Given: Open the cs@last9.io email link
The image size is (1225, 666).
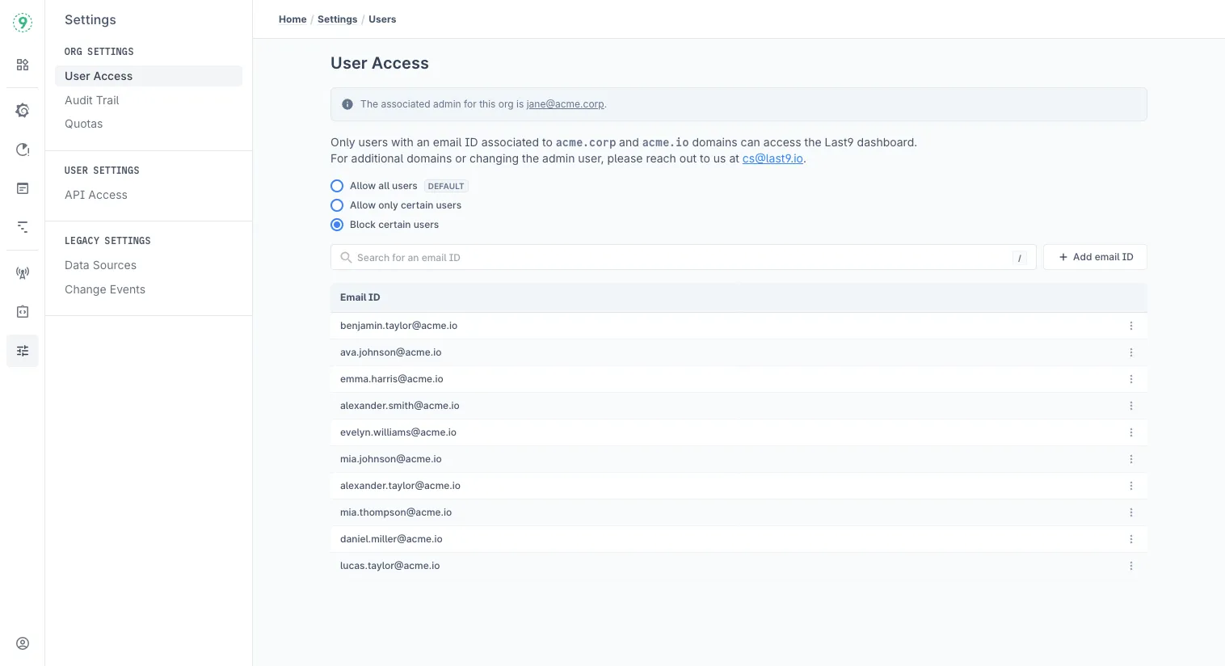Looking at the screenshot, I should pyautogui.click(x=772, y=158).
